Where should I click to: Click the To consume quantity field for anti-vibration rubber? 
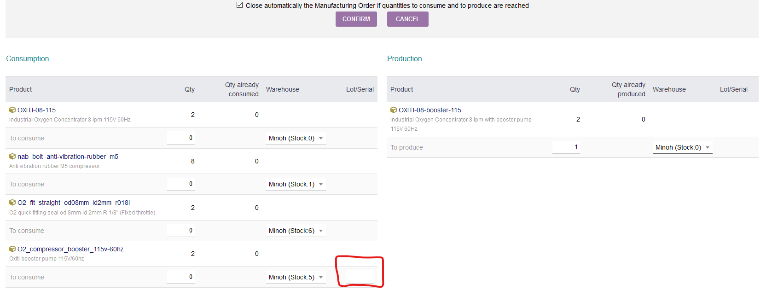click(x=181, y=184)
